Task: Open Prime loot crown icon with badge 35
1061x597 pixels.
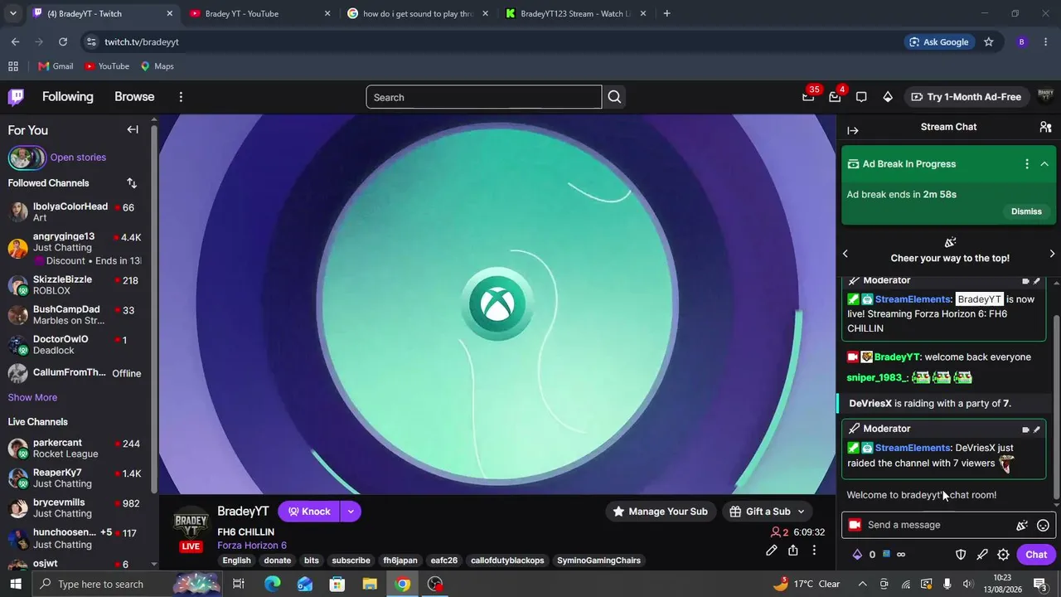Action: click(x=808, y=97)
